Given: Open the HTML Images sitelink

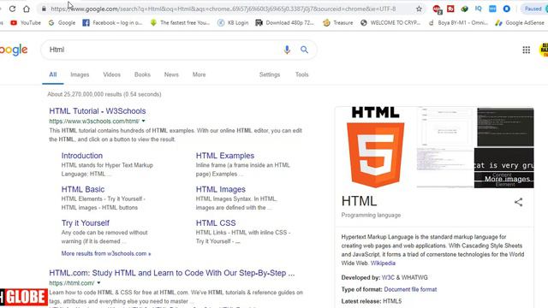Looking at the screenshot, I should [x=221, y=189].
